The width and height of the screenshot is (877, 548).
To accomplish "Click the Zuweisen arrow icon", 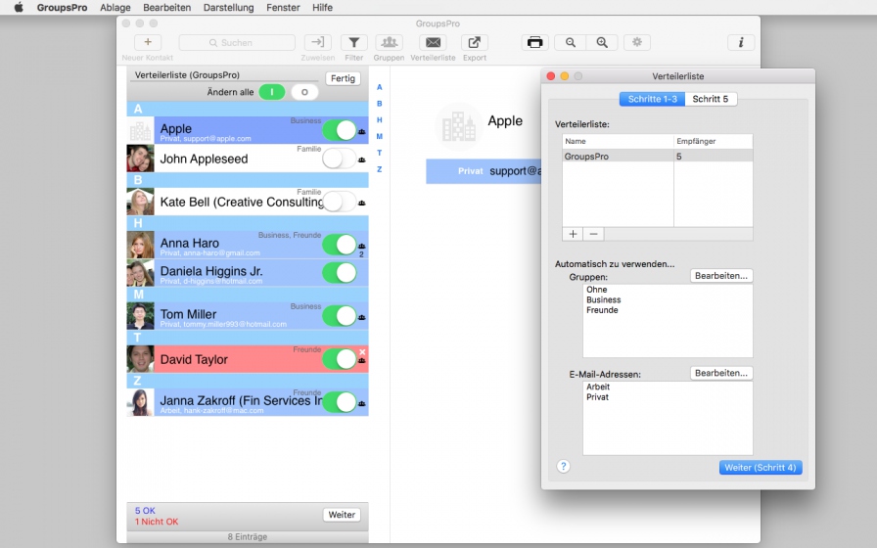I will coord(318,42).
